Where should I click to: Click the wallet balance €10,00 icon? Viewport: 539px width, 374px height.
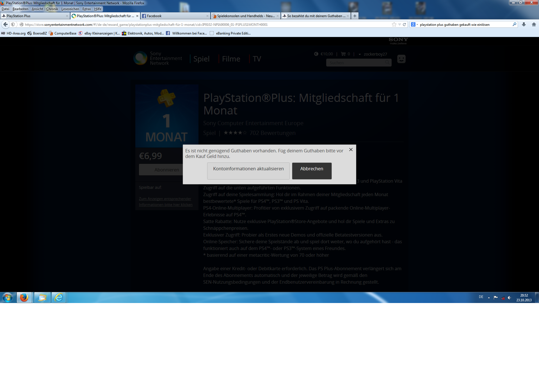click(x=316, y=54)
